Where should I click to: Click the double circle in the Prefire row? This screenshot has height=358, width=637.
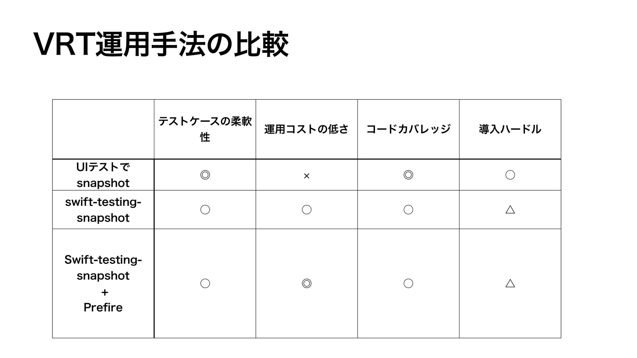tap(307, 283)
